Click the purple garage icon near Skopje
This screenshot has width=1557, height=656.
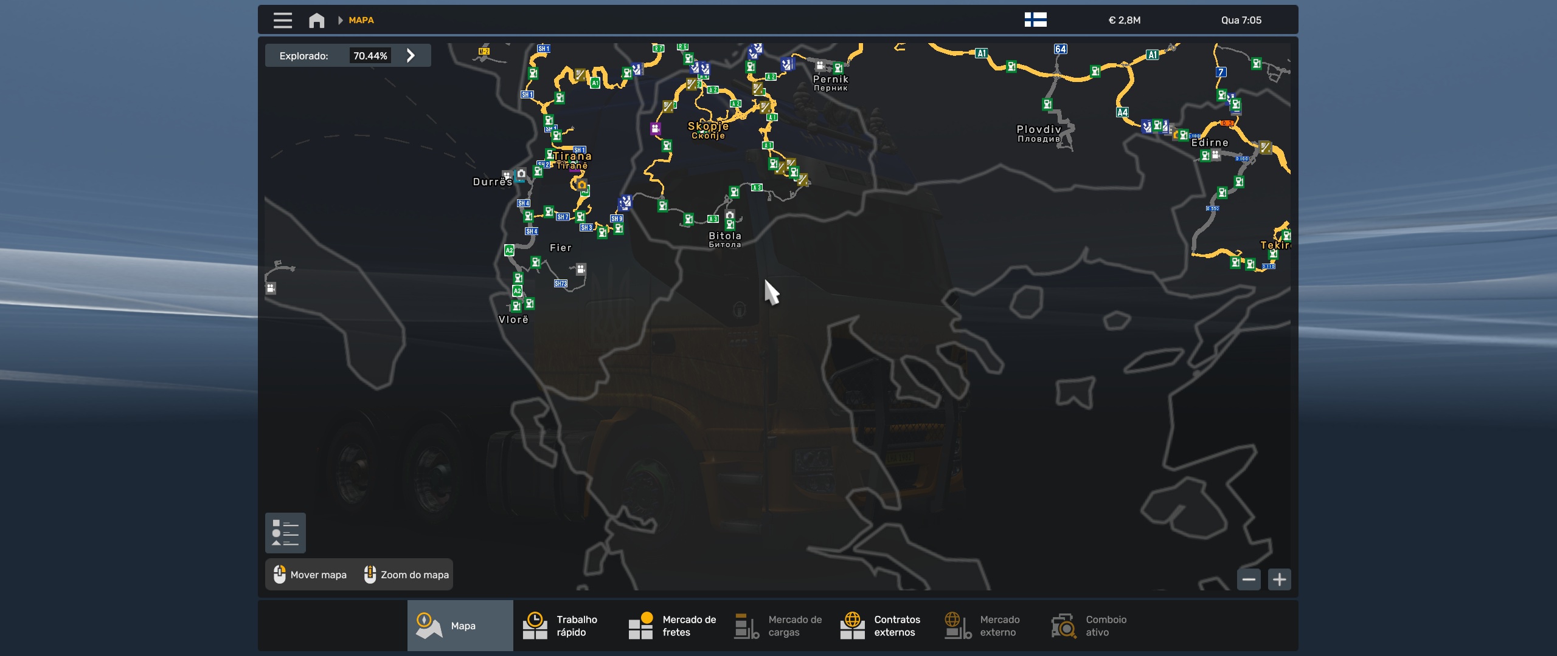click(x=655, y=129)
